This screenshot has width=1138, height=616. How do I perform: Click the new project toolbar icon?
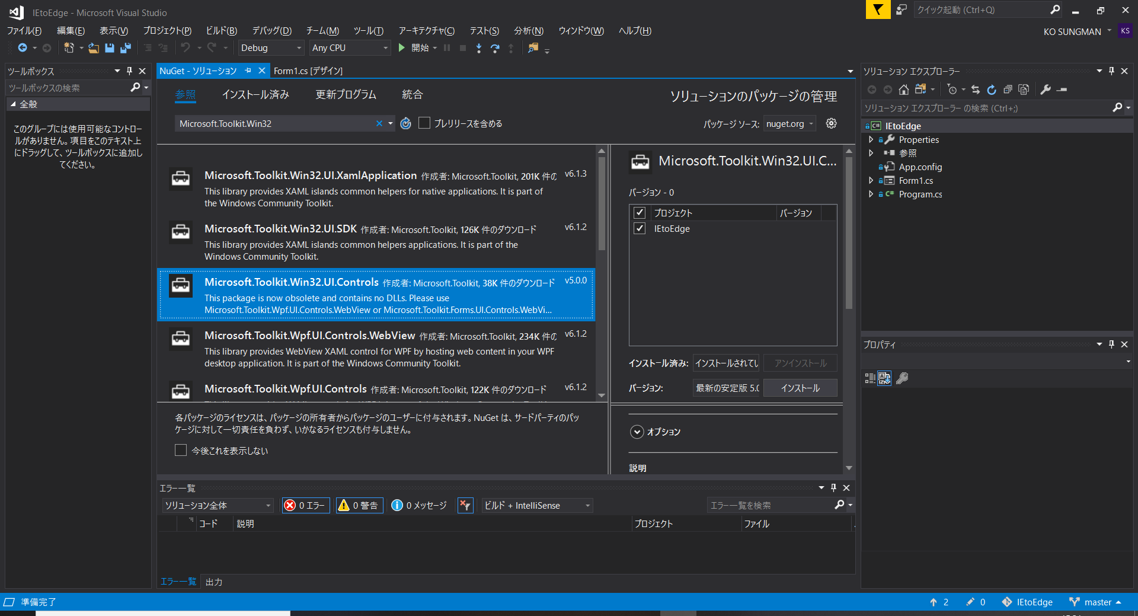69,48
